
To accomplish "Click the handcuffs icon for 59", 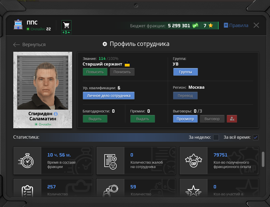I will tap(110, 191).
